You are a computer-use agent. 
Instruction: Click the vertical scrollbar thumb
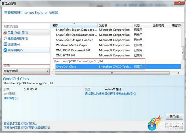point(183,53)
